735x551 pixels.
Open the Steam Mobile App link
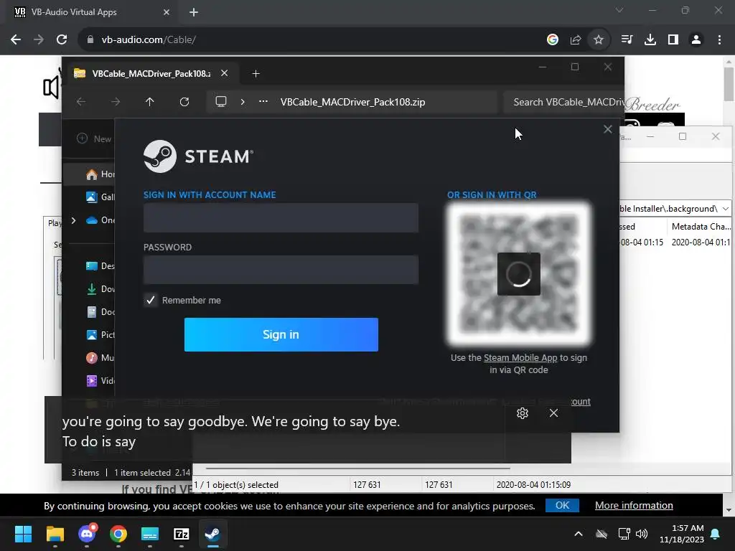[x=520, y=358]
